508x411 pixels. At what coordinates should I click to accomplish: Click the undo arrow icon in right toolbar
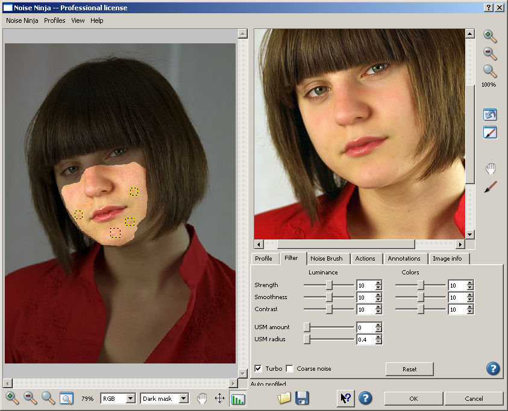pos(491,114)
